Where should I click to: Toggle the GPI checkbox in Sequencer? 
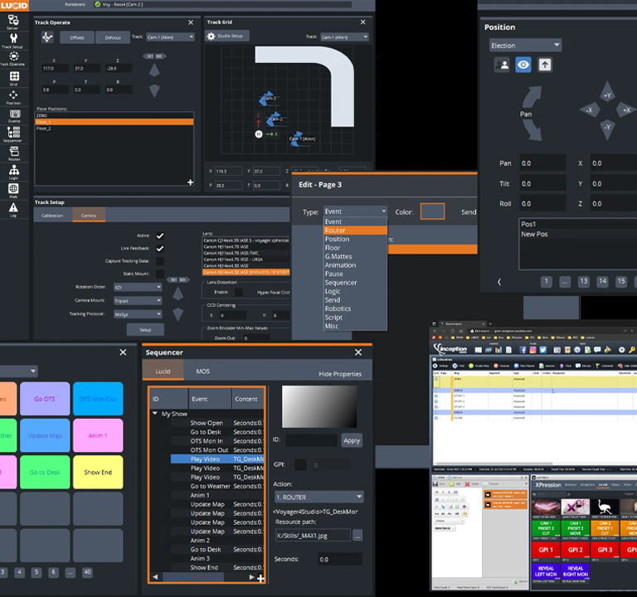click(x=300, y=465)
